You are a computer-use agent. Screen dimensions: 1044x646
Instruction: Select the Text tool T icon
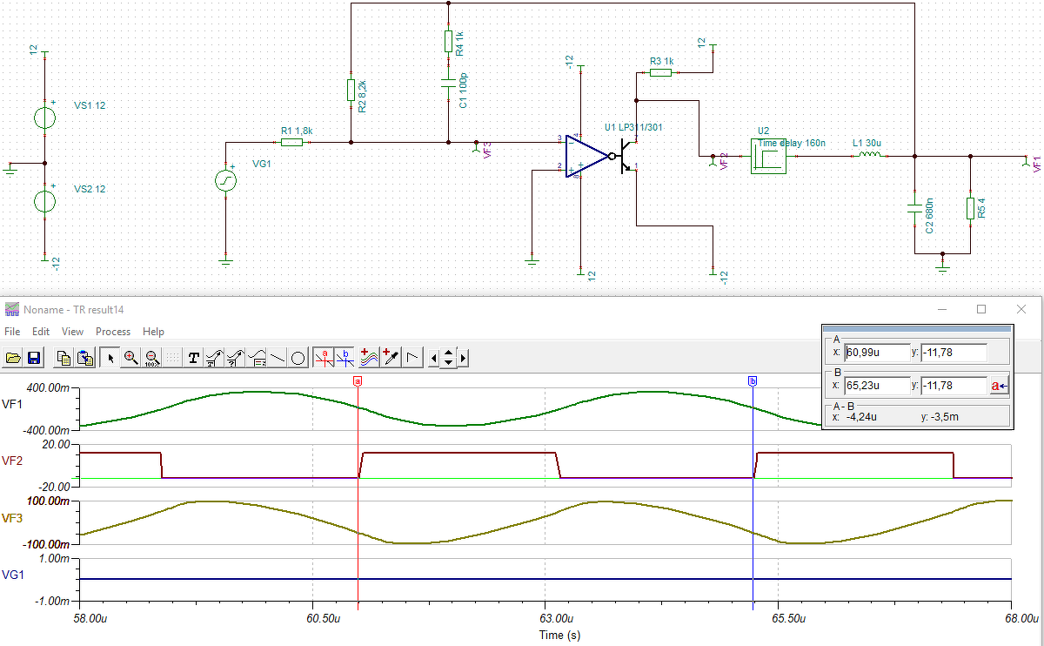(x=193, y=357)
